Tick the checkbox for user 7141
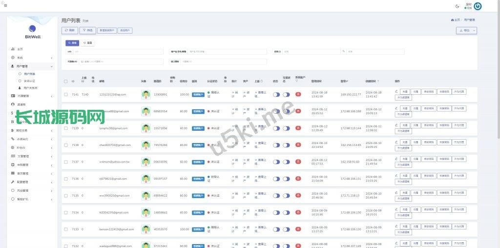This screenshot has height=248, width=500. coord(66,95)
